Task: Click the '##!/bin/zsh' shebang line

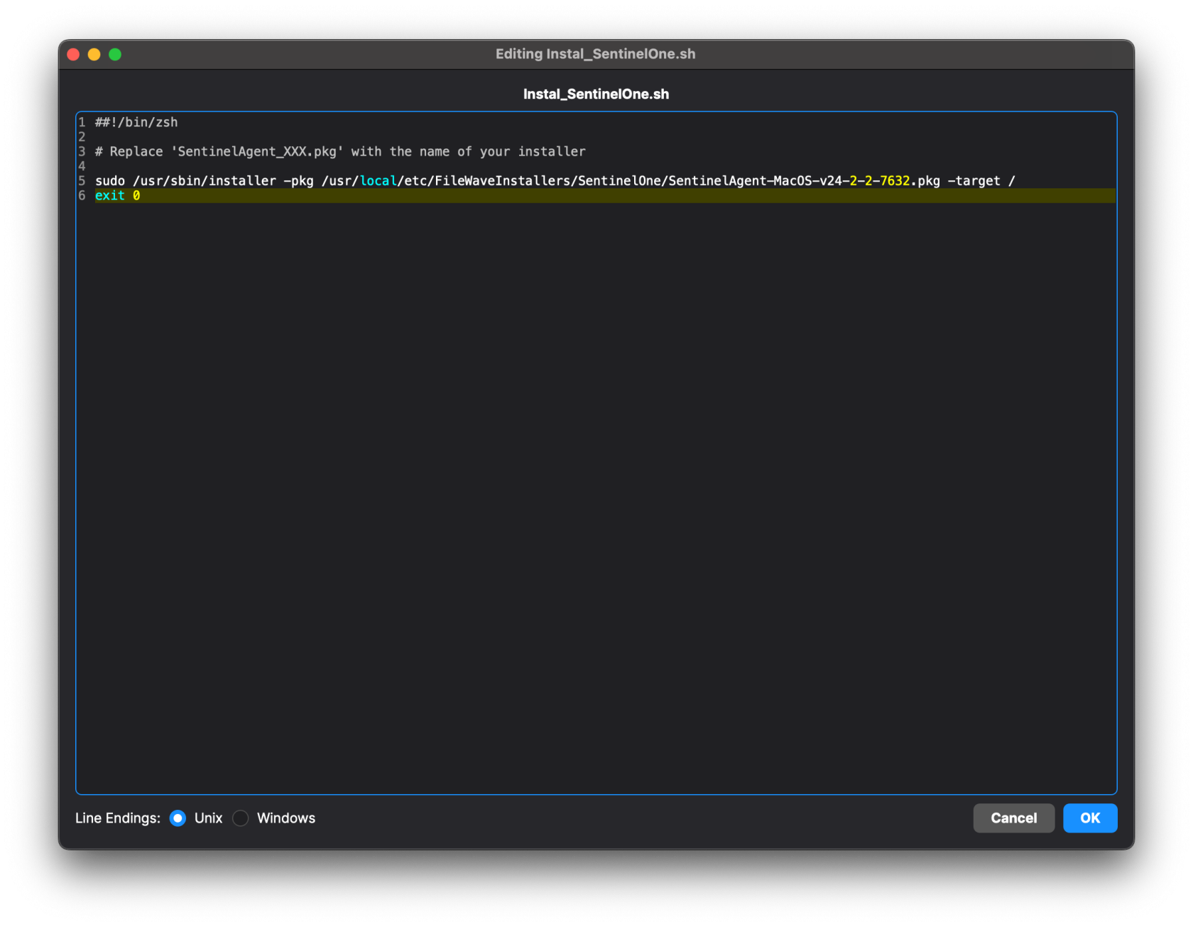Action: point(136,122)
